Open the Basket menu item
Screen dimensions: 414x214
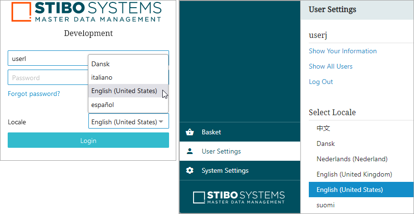[240, 132]
